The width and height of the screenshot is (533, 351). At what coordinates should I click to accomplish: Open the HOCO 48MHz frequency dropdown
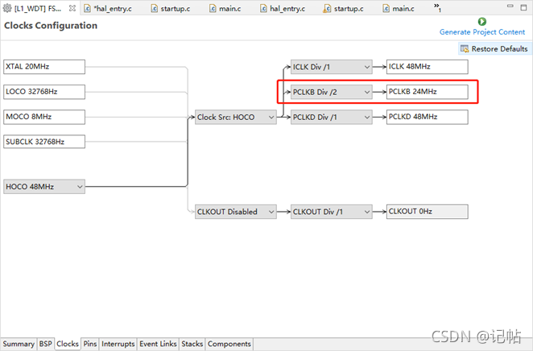pyautogui.click(x=44, y=187)
